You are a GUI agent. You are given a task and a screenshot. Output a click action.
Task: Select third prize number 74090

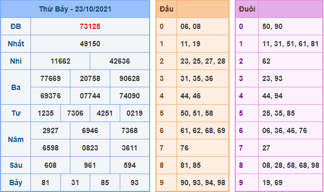pyautogui.click(x=130, y=96)
